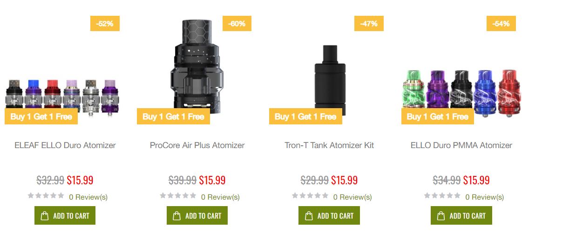Screen dimensions: 576x240
Task: Open the ELEAF ELLO Duro Atomizer product title
Action: click(x=65, y=145)
